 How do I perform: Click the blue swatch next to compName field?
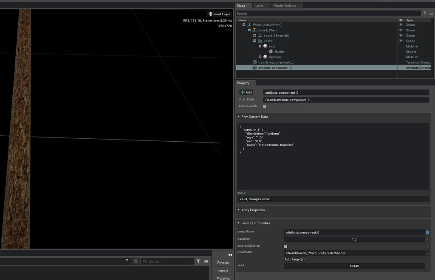428,232
